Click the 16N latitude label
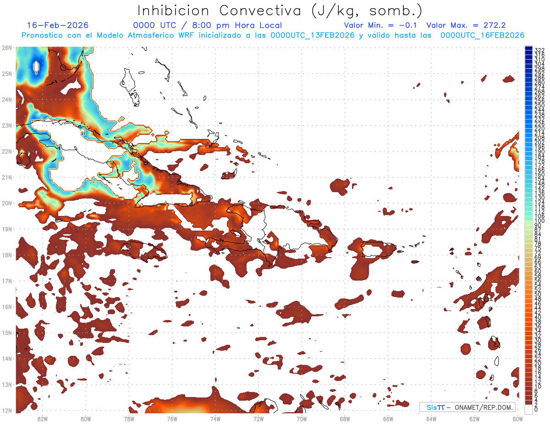 point(6,307)
